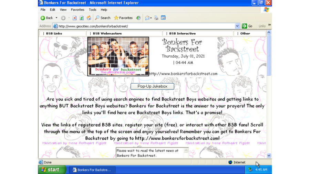Viewport: 310px width, 174px height.
Task: Open the Home page icon
Action: [89, 18]
